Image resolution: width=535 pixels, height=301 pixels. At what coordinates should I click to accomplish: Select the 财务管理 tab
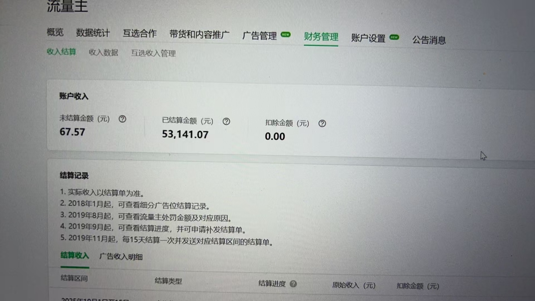point(321,37)
